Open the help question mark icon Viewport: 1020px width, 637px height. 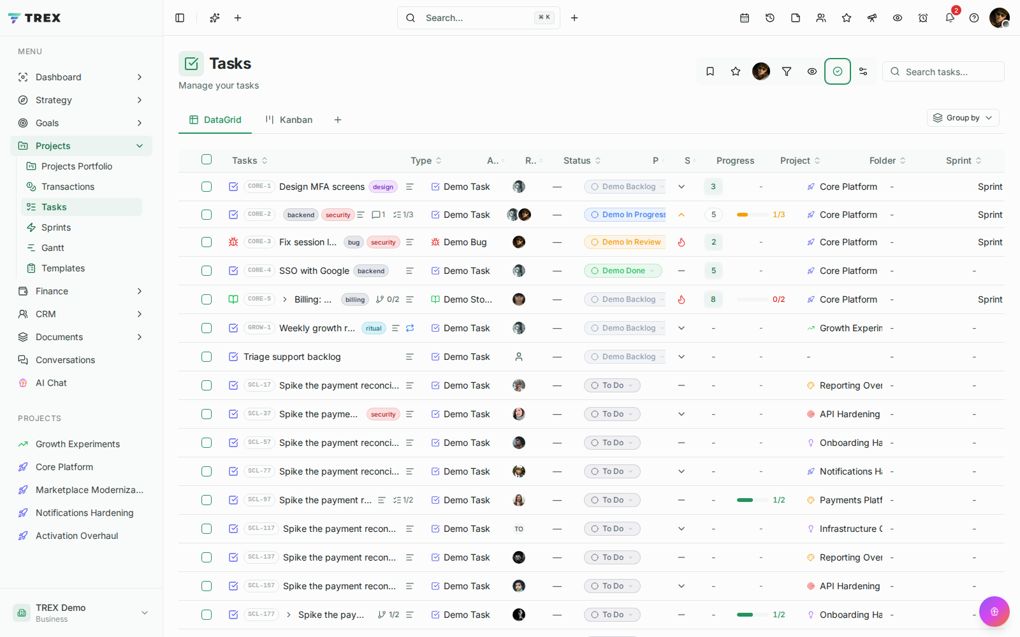[974, 18]
